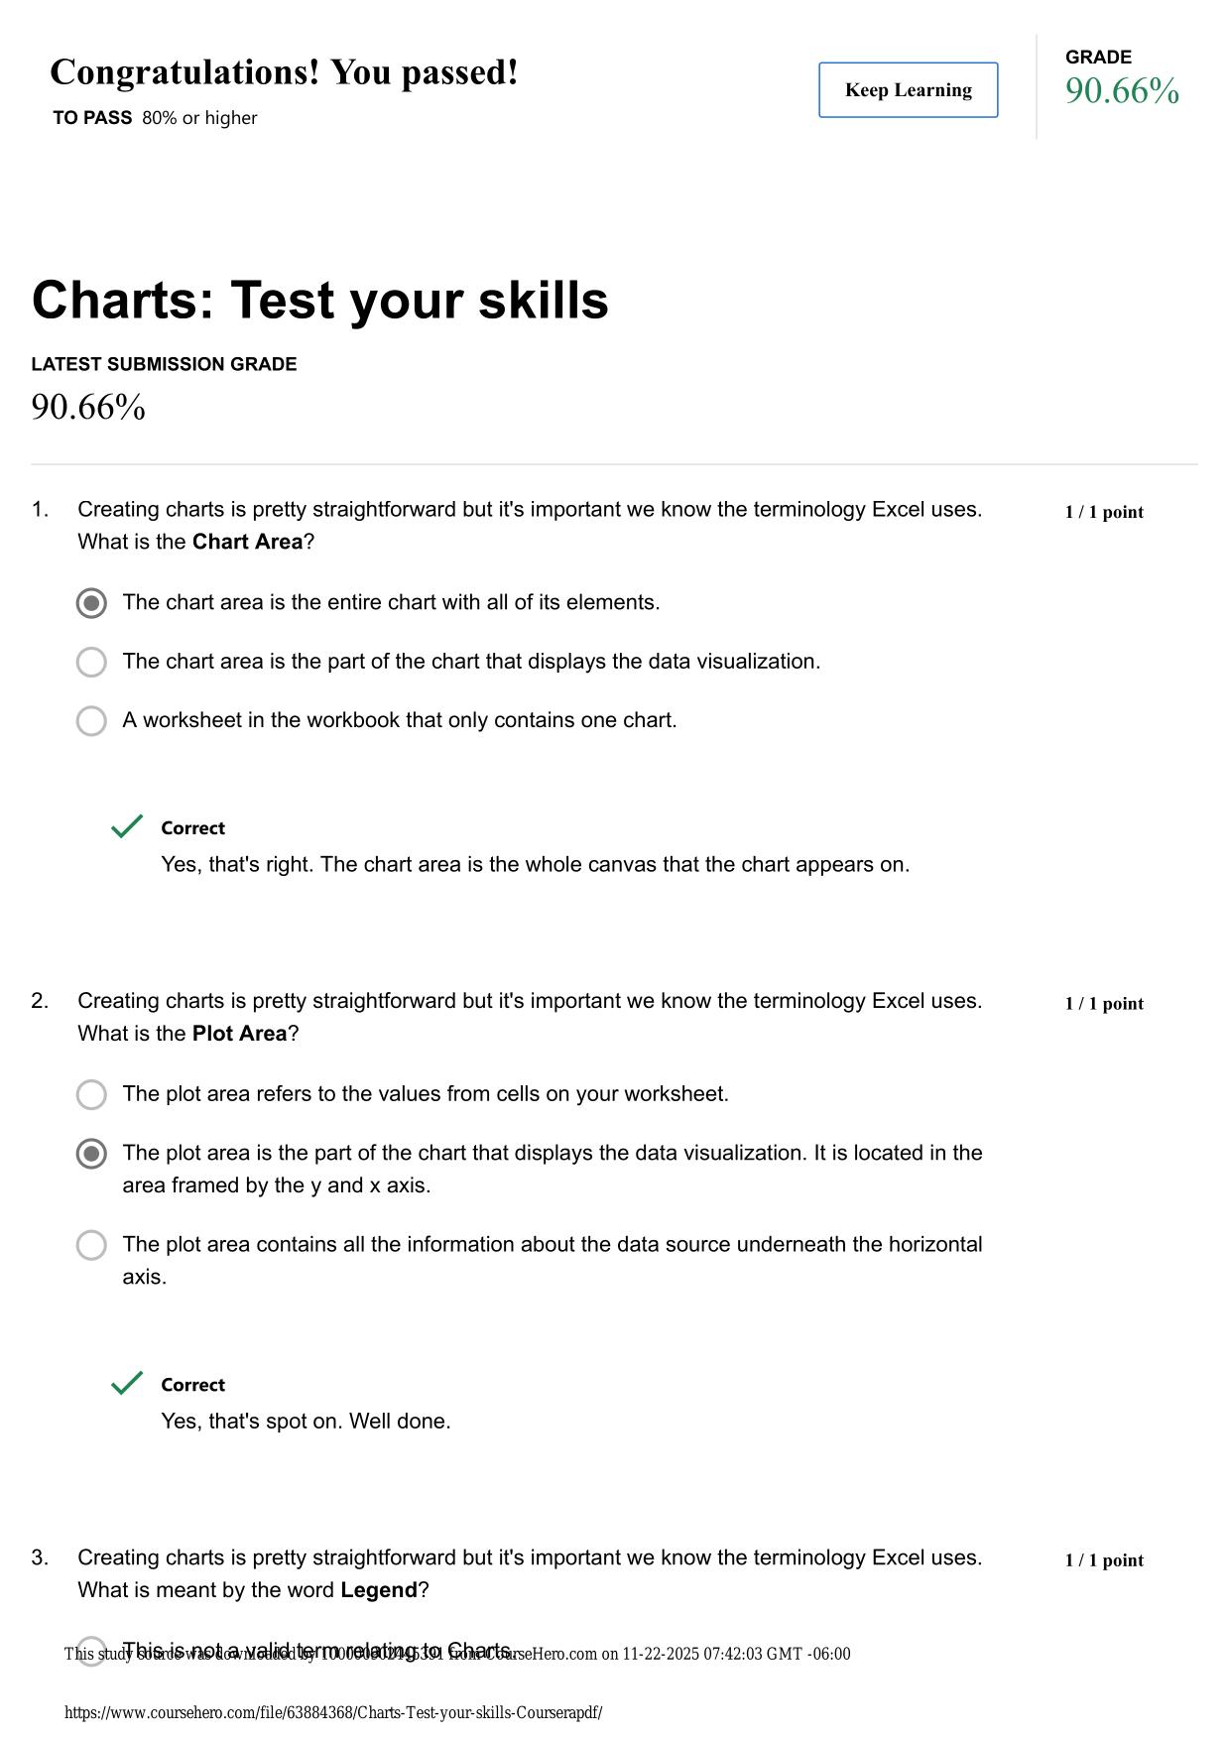Pick "plot area refers to the values from cells"
The width and height of the screenshot is (1230, 1740).
point(91,1094)
